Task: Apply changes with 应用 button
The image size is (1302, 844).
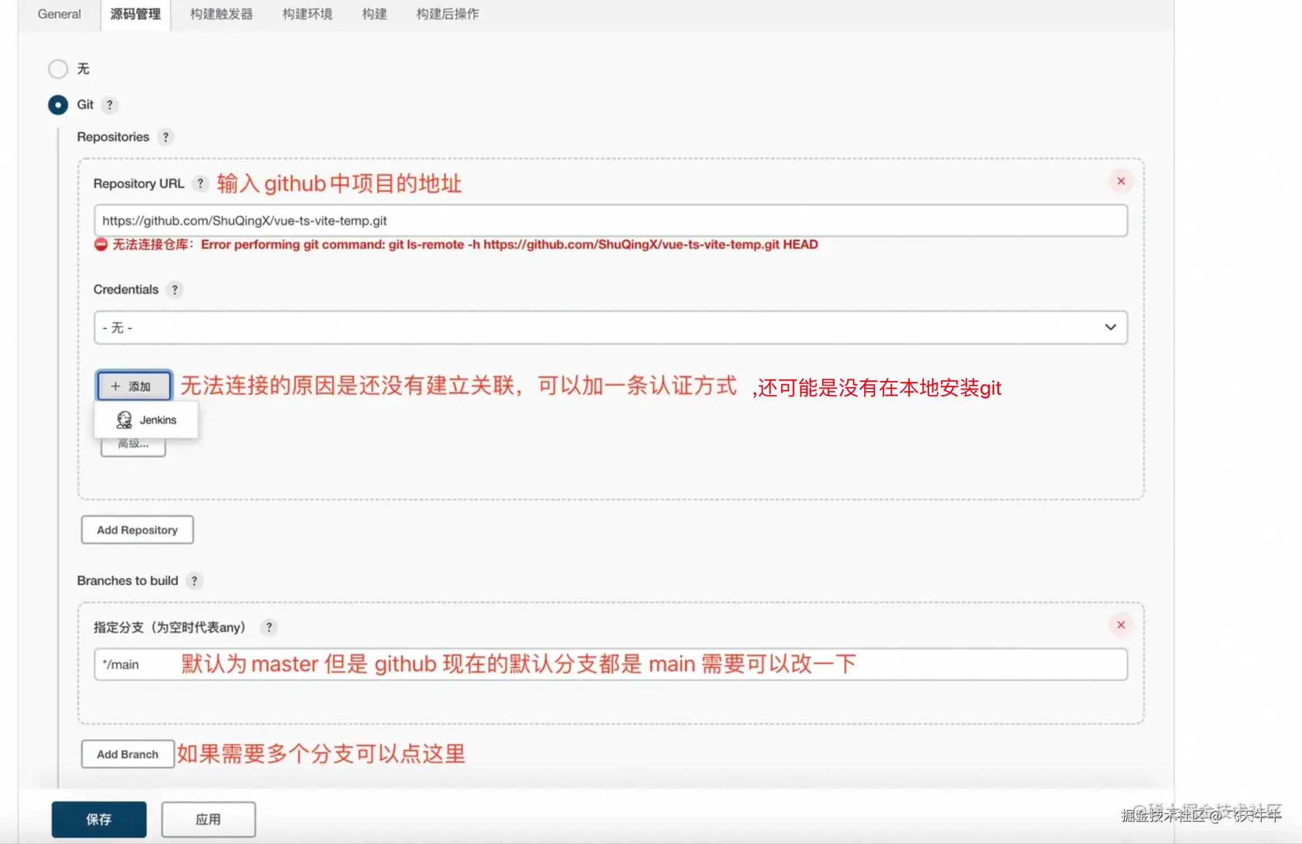Action: click(x=209, y=819)
